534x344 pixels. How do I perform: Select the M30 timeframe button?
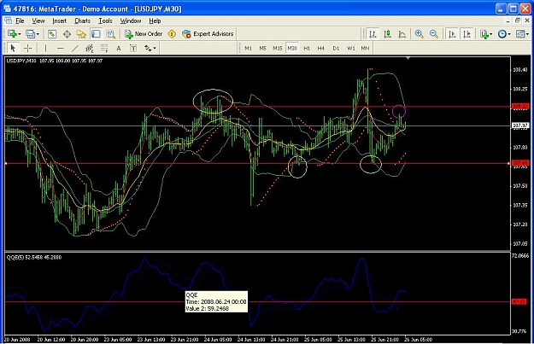[x=292, y=49]
